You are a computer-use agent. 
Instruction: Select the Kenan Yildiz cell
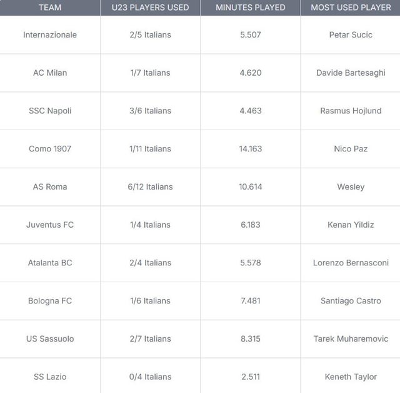coord(351,225)
